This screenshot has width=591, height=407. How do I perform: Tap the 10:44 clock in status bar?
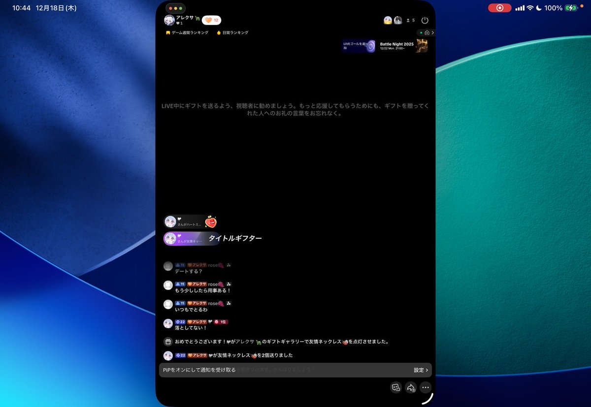21,8
